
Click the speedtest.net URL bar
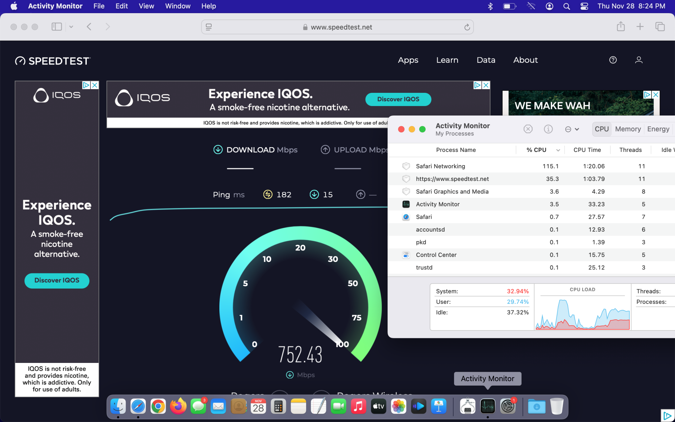tap(337, 27)
